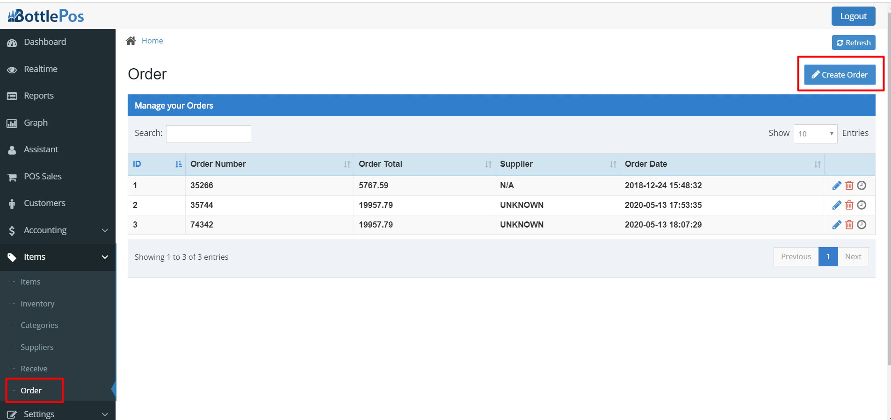Image resolution: width=891 pixels, height=420 pixels.
Task: Open the Dashboard menu item
Action: 58,42
